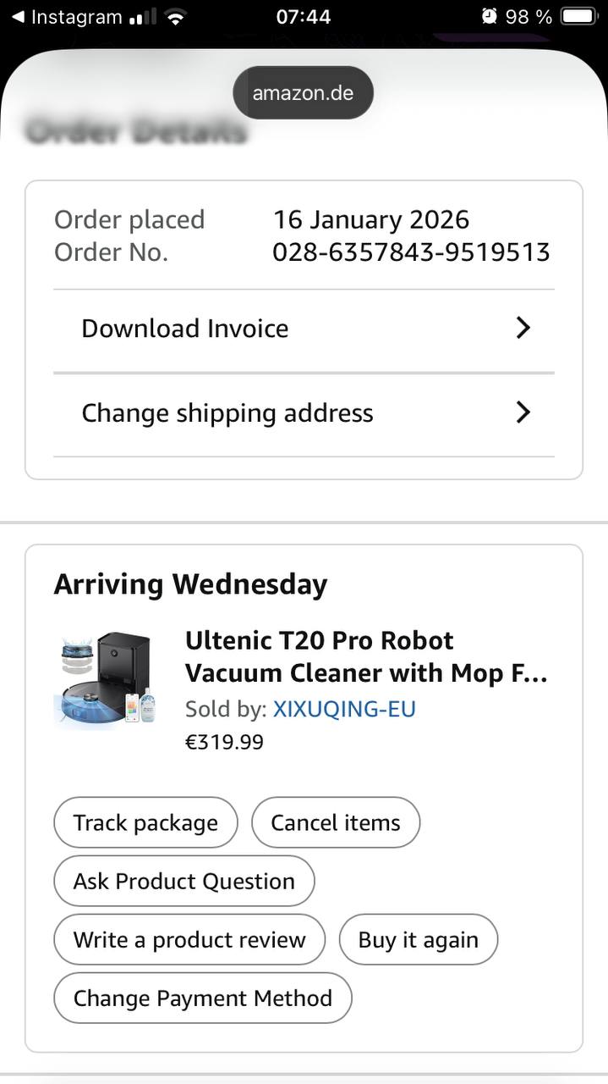Open seller XIXUQING-EU link
This screenshot has height=1084, width=608.
[x=344, y=709]
